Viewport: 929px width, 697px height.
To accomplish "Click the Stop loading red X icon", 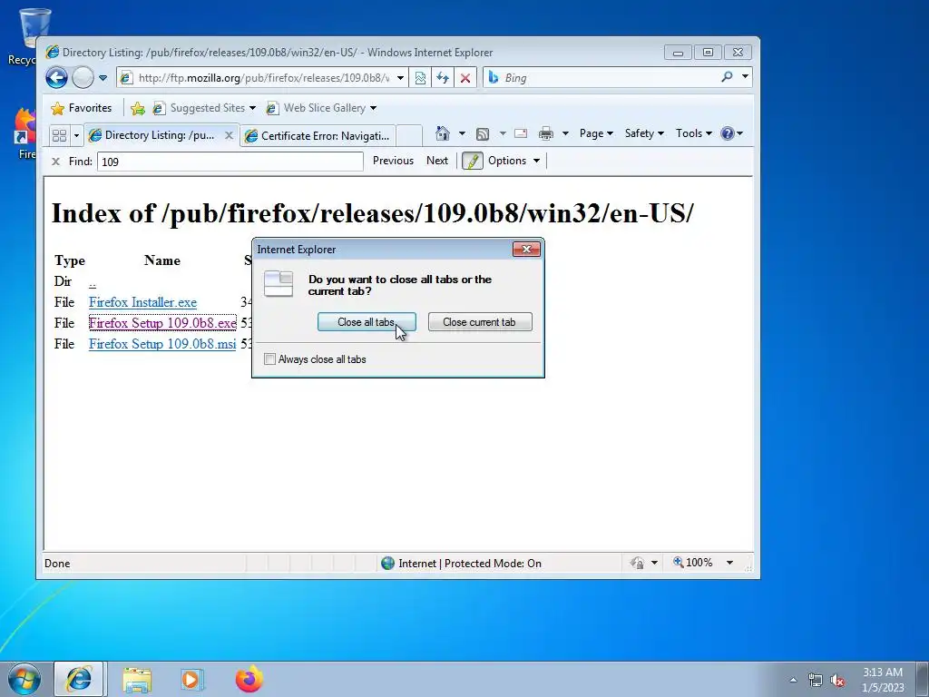I will tap(465, 78).
